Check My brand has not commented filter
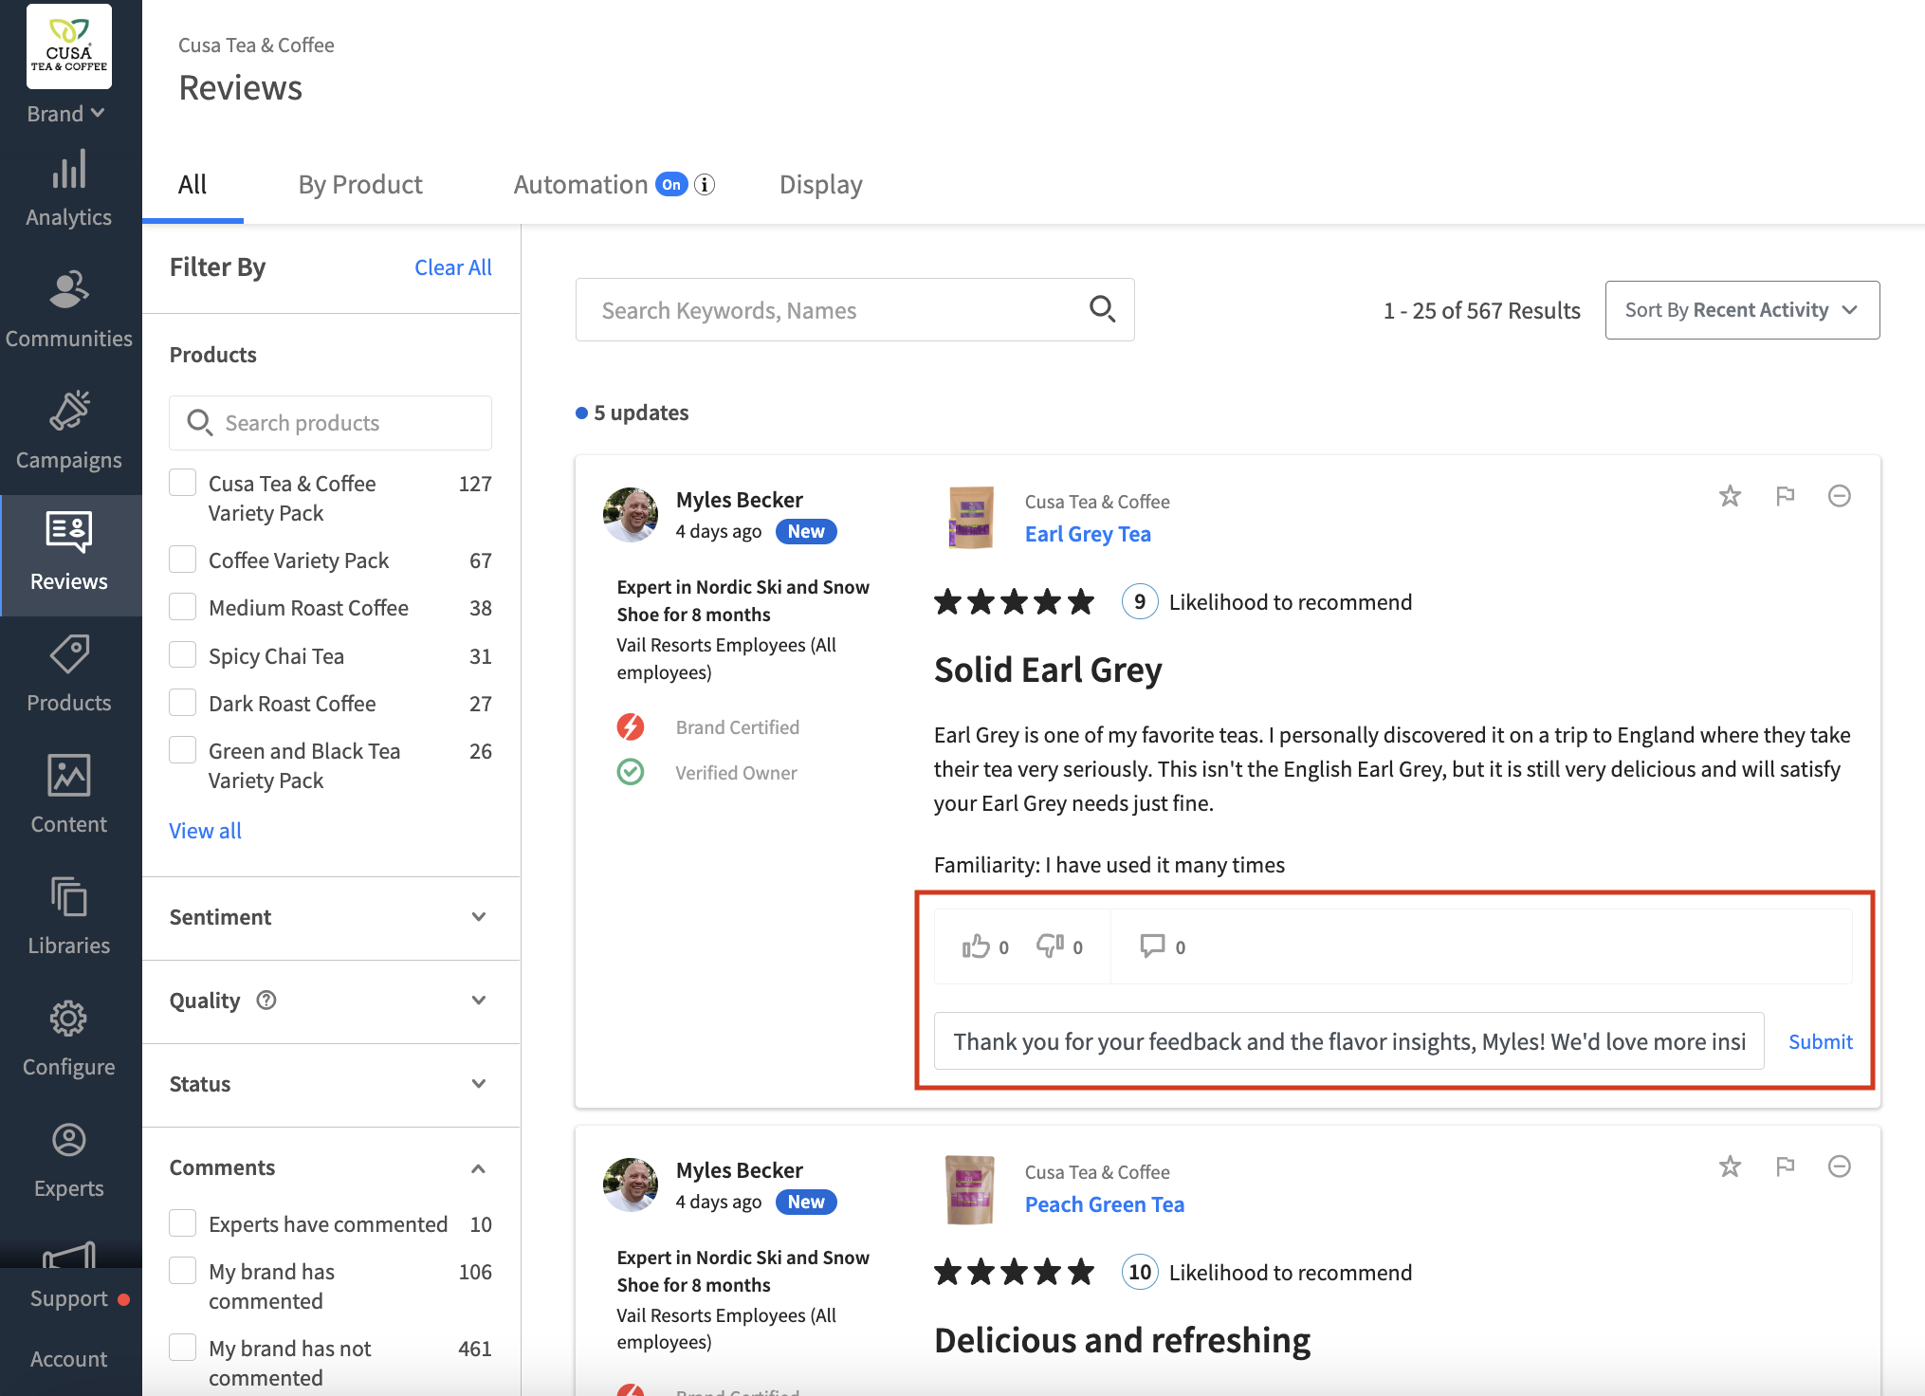 click(182, 1348)
